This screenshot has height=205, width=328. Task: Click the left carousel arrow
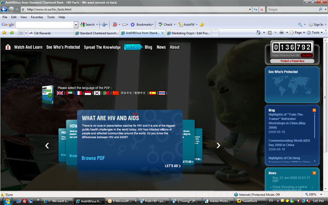(x=47, y=145)
